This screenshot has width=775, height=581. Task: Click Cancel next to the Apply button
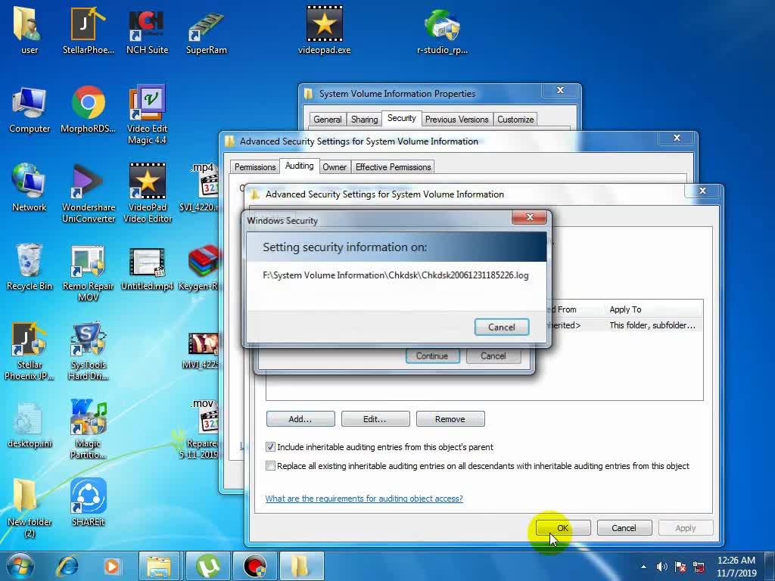coord(624,527)
